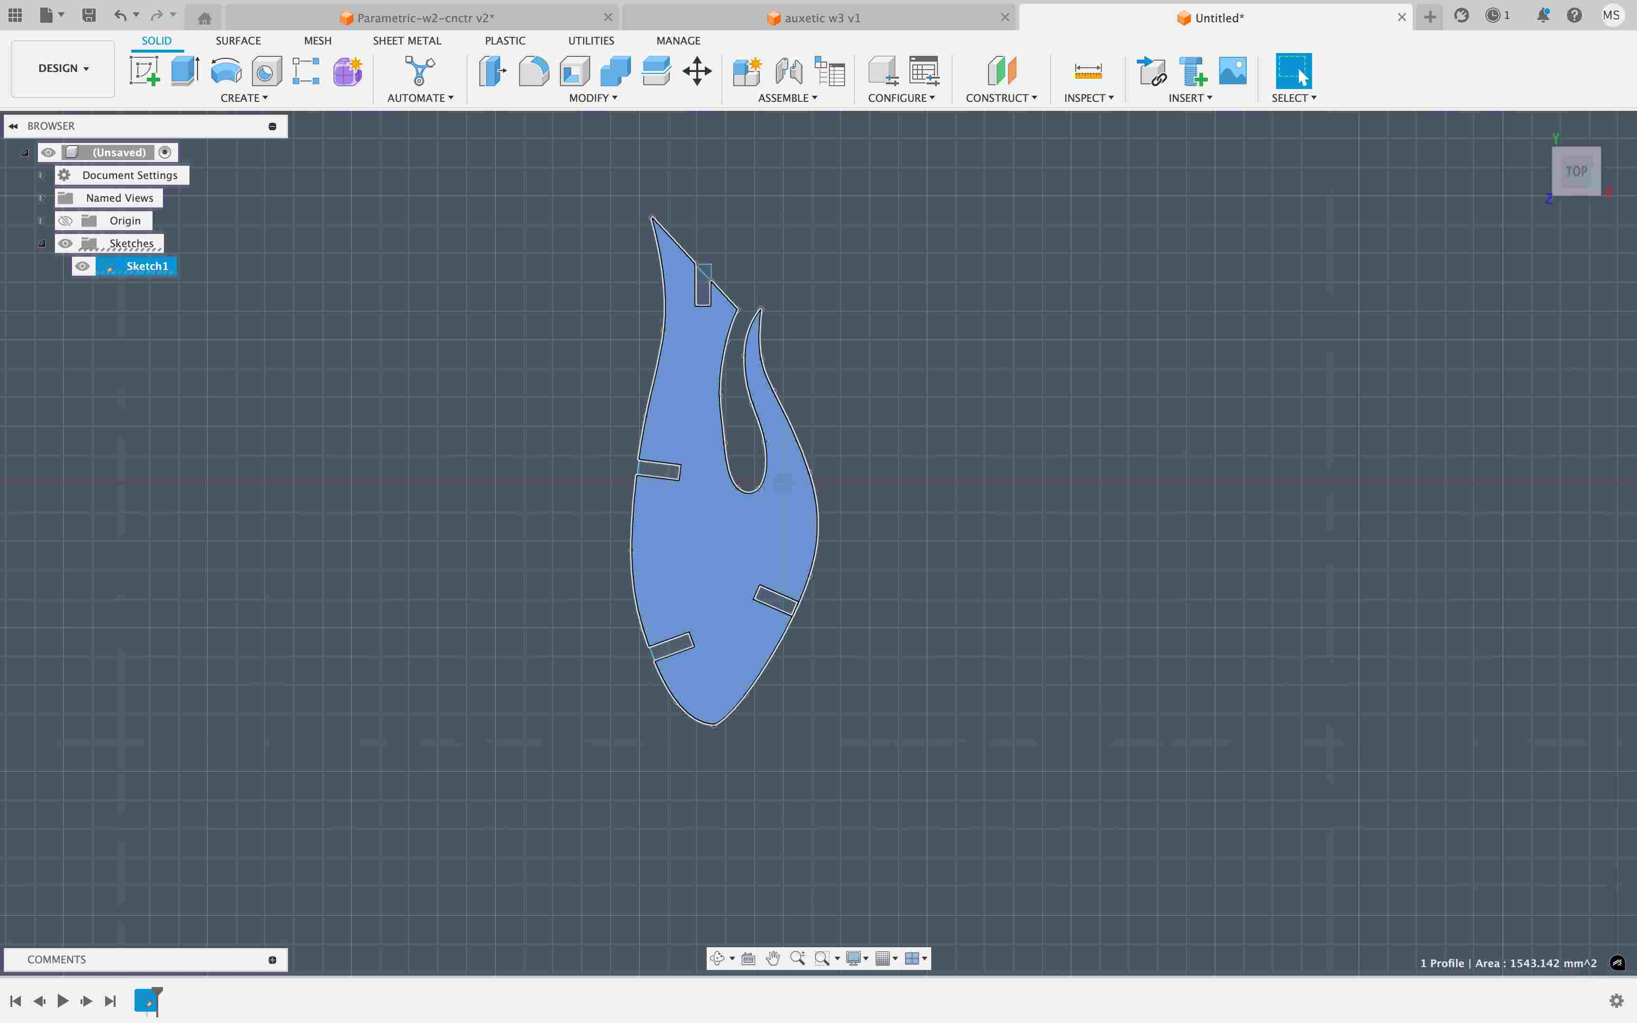1637x1023 pixels.
Task: Expand the Named Views node
Action: (x=41, y=198)
